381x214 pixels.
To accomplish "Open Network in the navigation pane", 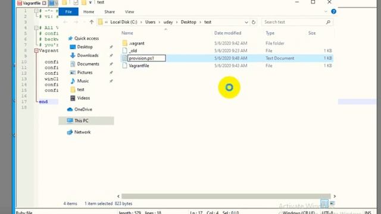I will (82, 132).
